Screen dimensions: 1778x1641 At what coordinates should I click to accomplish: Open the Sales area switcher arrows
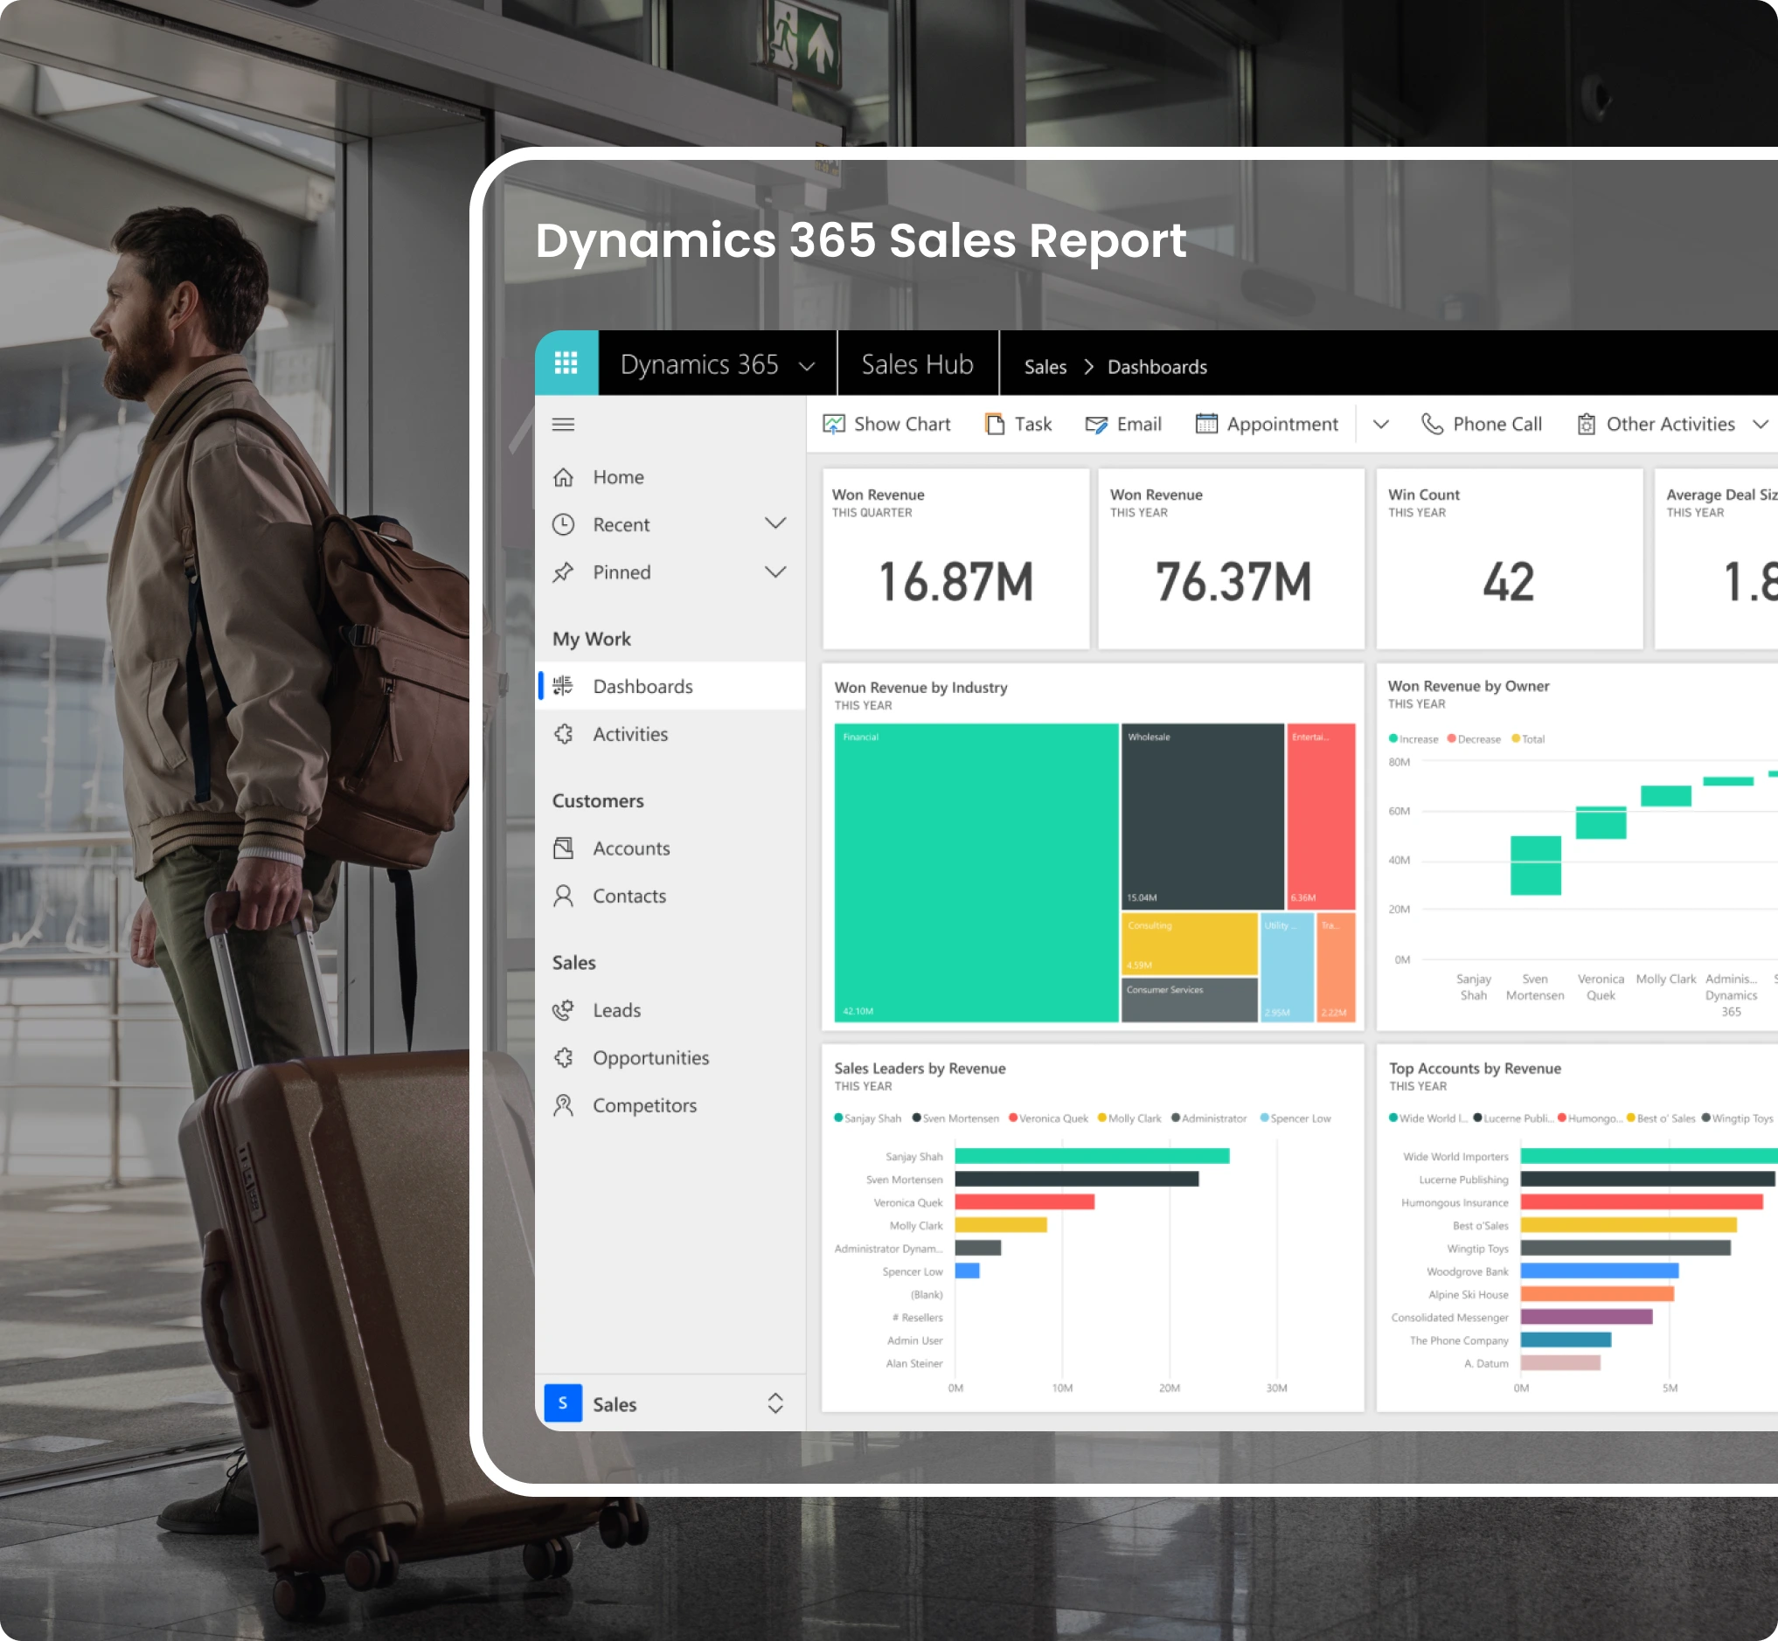775,1403
